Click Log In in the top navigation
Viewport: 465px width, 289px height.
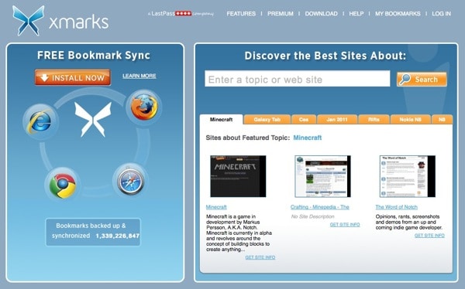tap(441, 14)
